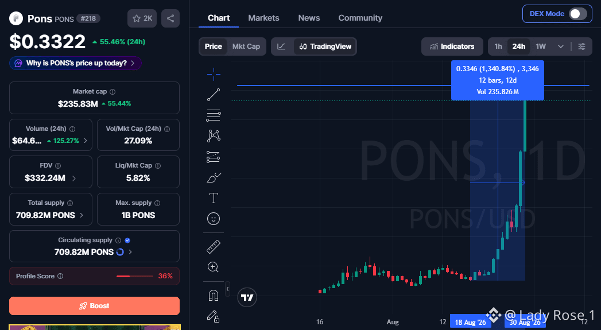Expand the Total supply chevron

82,215
